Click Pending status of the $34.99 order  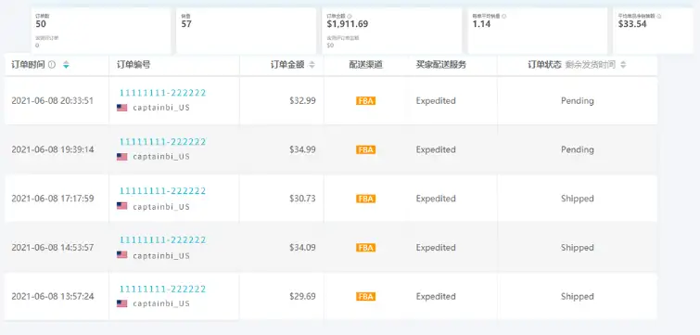(578, 149)
